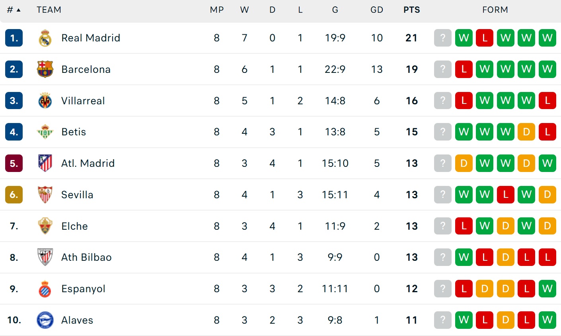Viewport: 561px width, 336px height.
Task: Select the Ath Bilbao crest
Action: (x=45, y=257)
